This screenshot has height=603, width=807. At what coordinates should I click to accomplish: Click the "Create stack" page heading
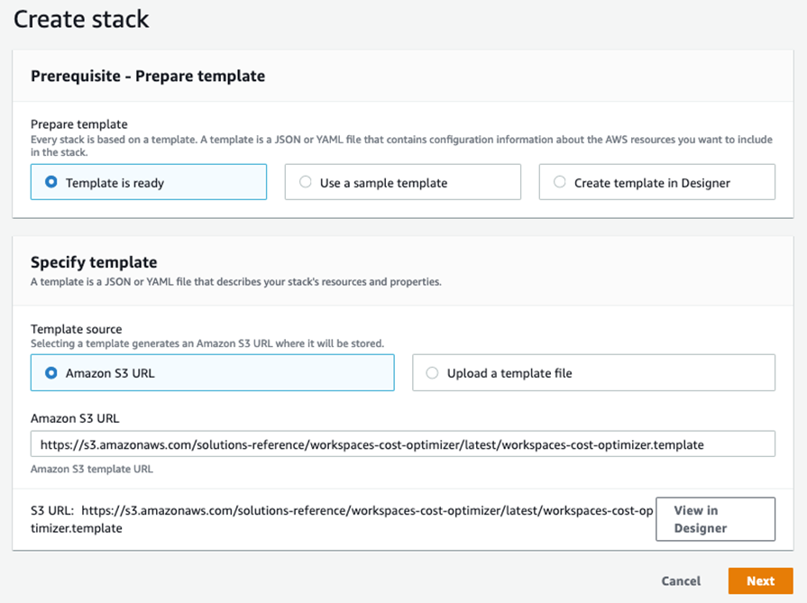[x=81, y=17]
